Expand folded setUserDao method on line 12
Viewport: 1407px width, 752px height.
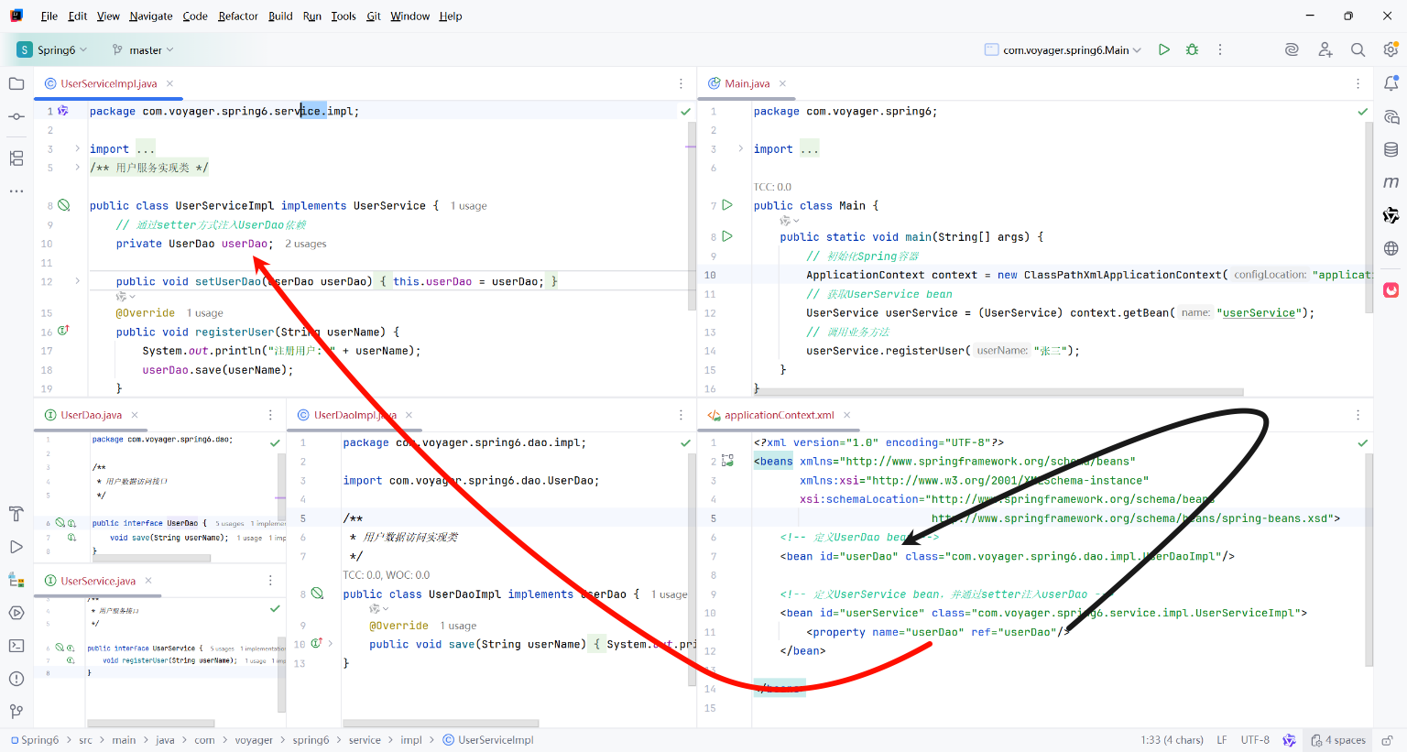pos(77,281)
